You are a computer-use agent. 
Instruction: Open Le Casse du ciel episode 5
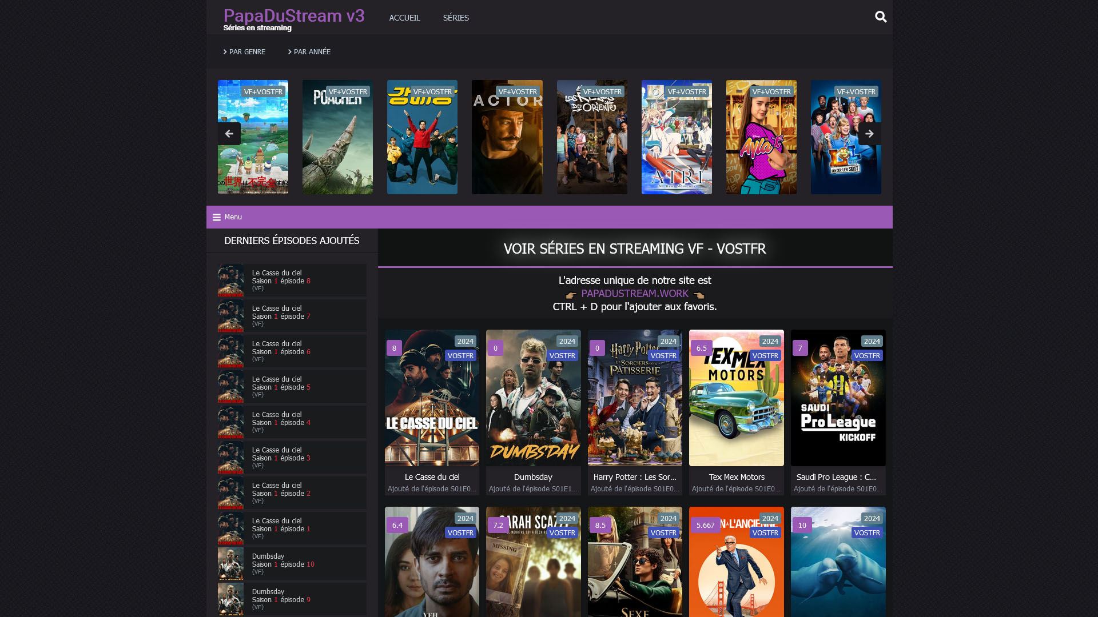pos(292,386)
